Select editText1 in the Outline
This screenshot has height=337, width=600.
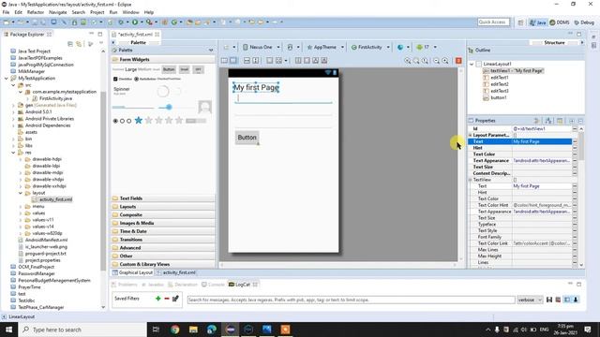click(499, 78)
